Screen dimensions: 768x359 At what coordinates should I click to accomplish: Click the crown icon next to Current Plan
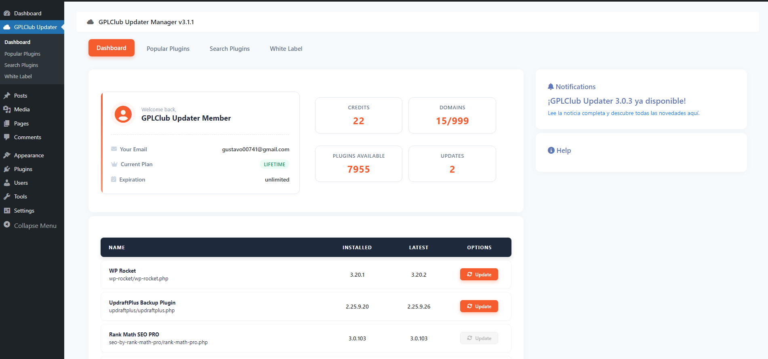pyautogui.click(x=114, y=164)
